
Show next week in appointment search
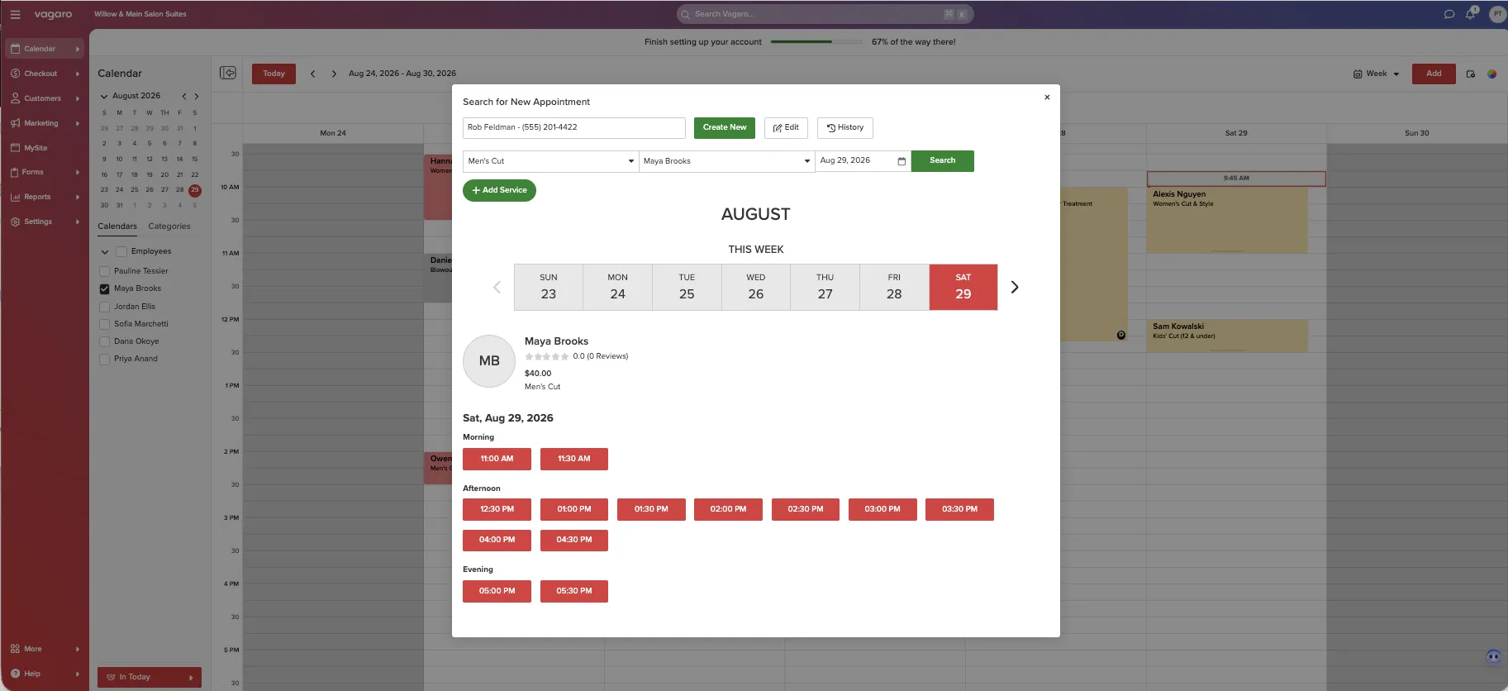[1015, 287]
